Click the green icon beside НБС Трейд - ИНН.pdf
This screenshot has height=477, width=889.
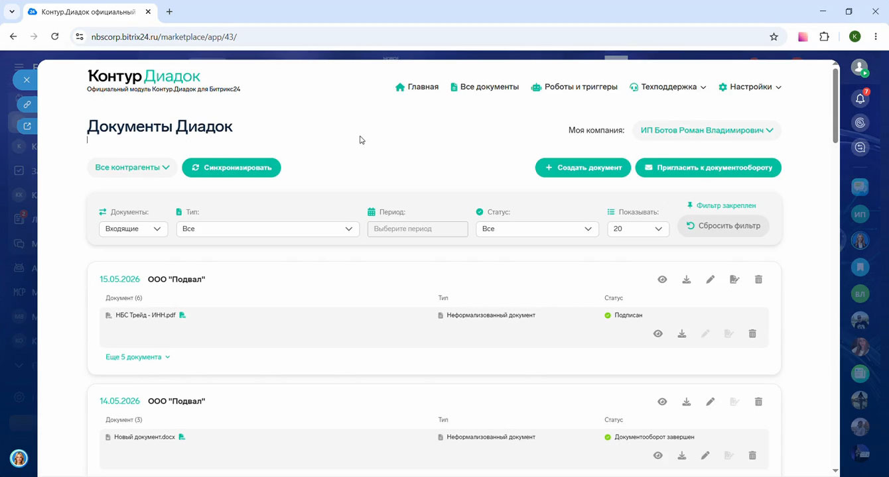pos(182,315)
